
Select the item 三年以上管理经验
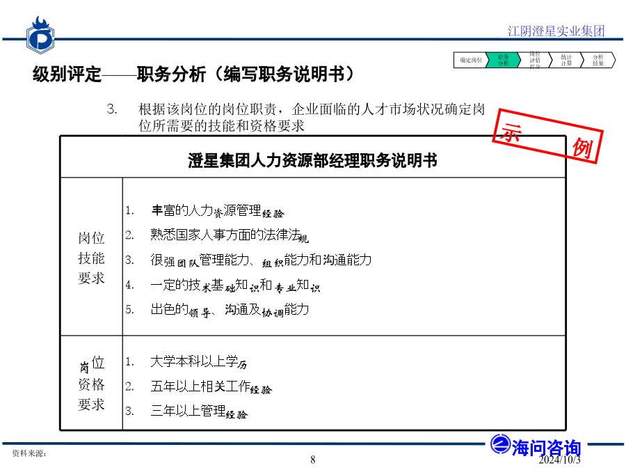(x=198, y=412)
